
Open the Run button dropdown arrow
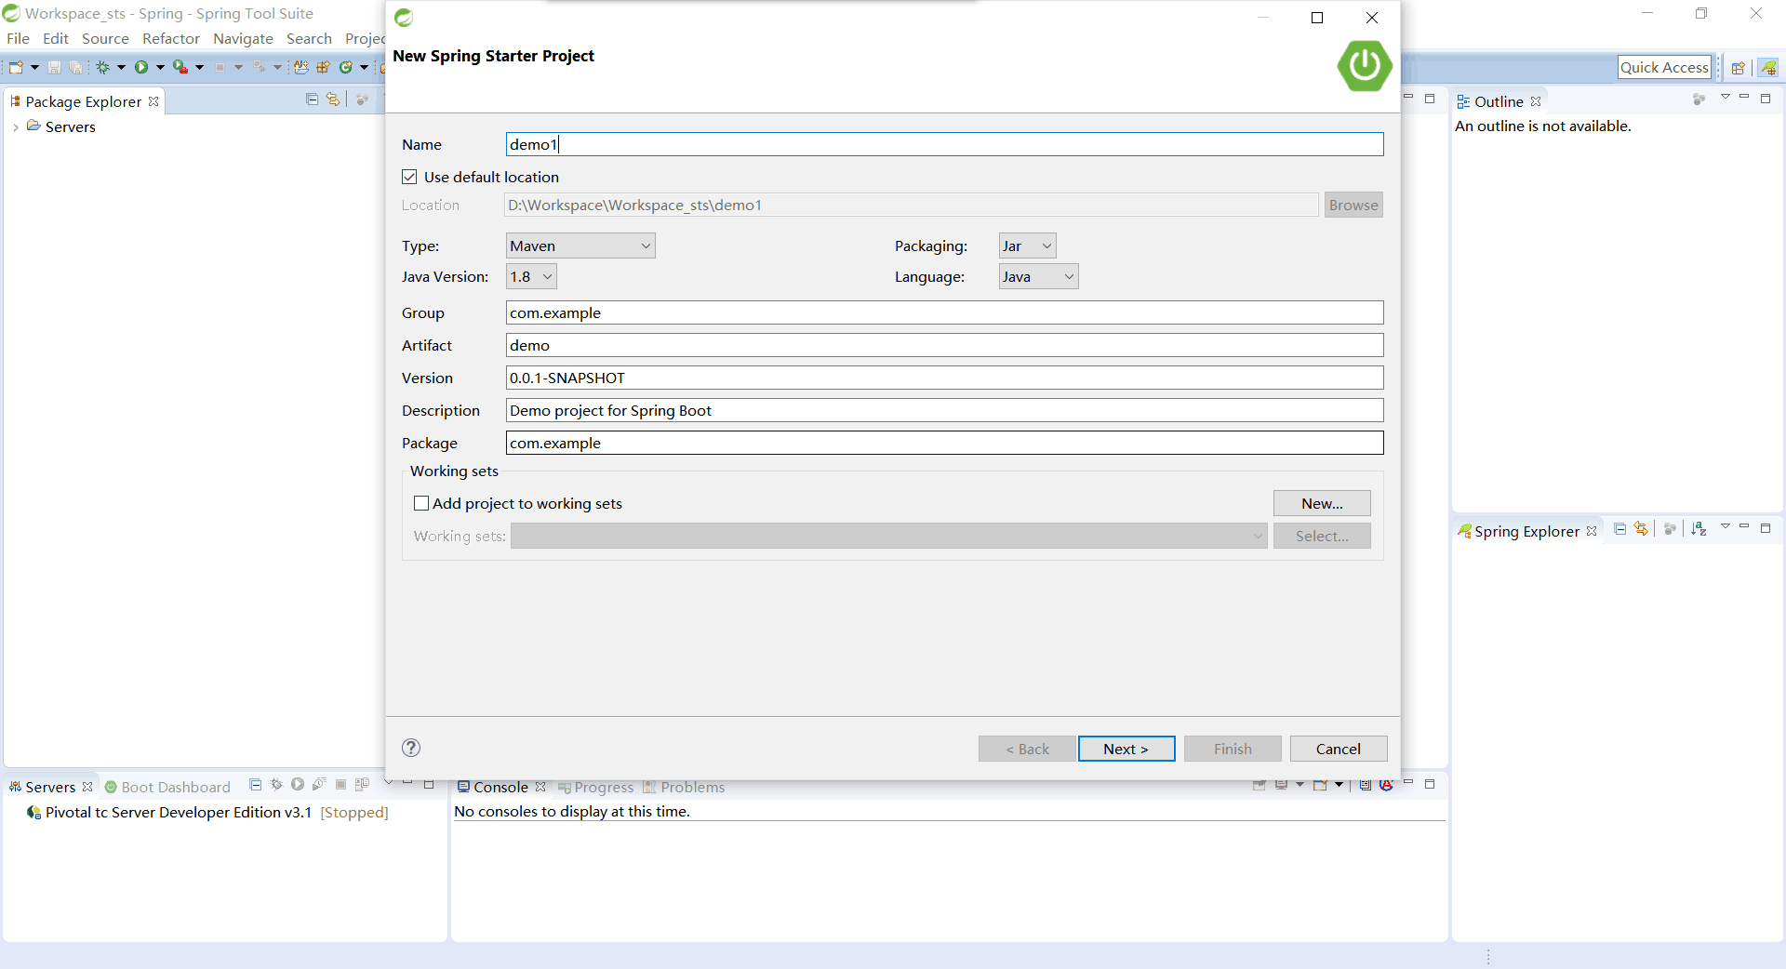(160, 67)
